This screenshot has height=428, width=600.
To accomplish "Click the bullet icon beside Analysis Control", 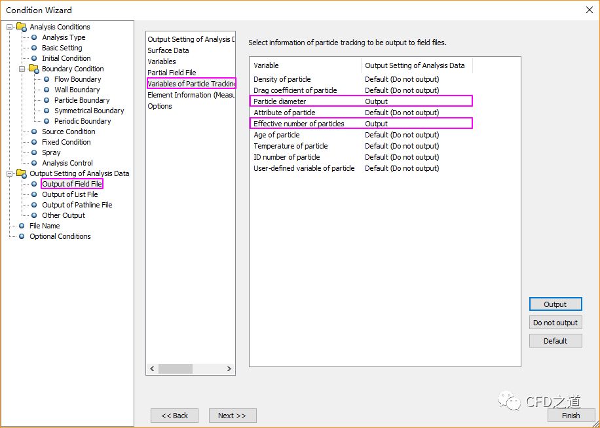I will tap(34, 163).
